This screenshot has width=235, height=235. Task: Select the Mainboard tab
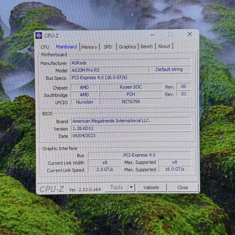click(66, 47)
